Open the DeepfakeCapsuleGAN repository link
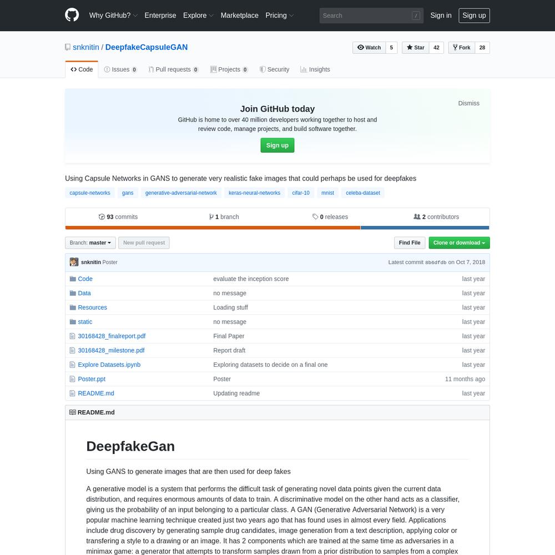The image size is (555, 555). click(147, 47)
